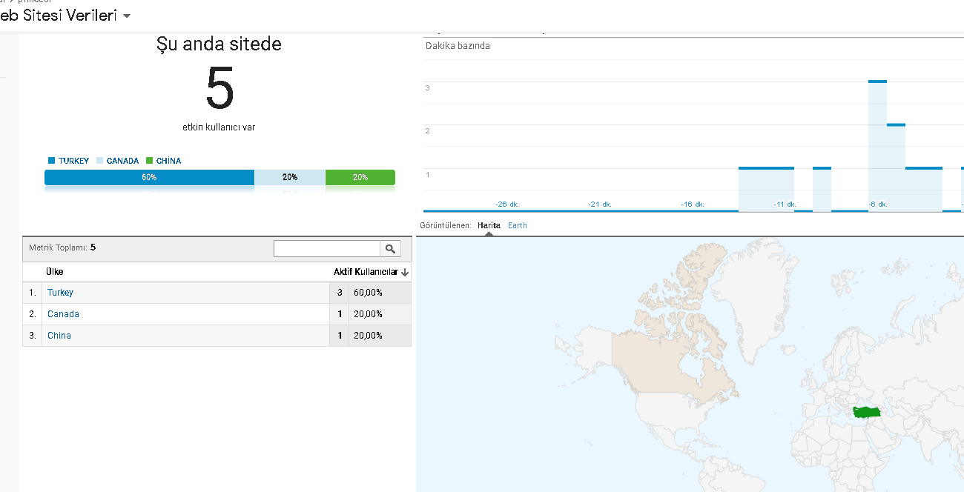Screen dimensions: 964x492
Task: Click the green 20% China bar segment
Action: point(360,178)
